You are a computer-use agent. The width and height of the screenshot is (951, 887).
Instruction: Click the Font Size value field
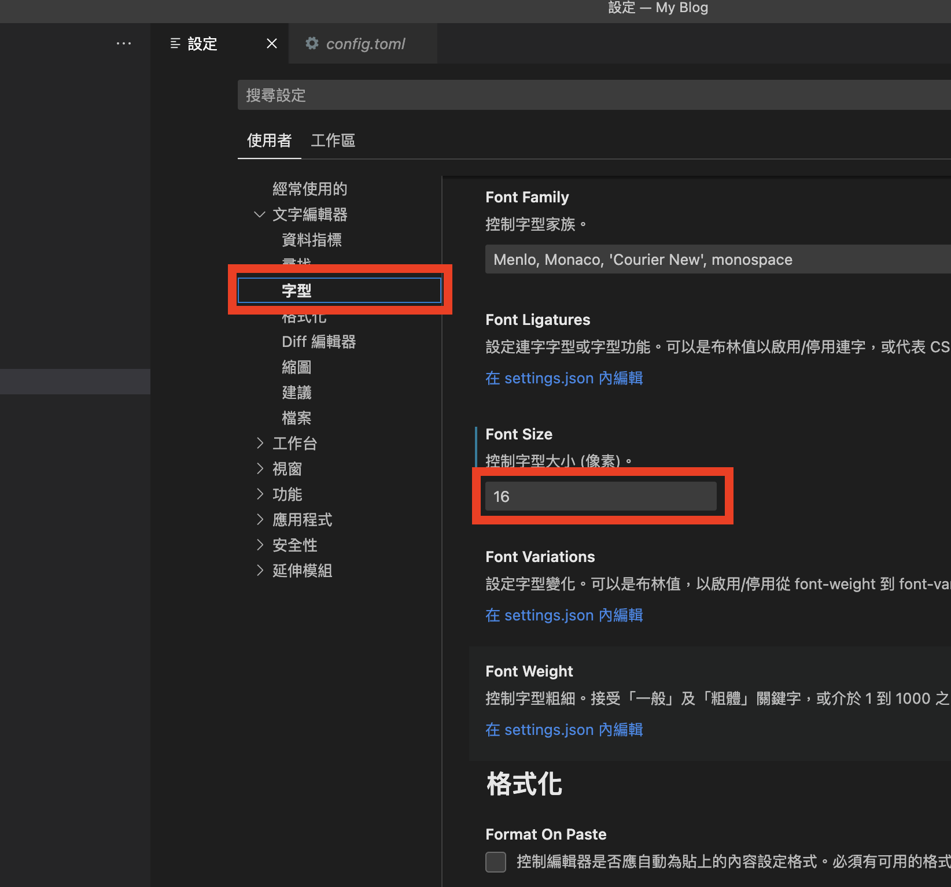pyautogui.click(x=600, y=496)
